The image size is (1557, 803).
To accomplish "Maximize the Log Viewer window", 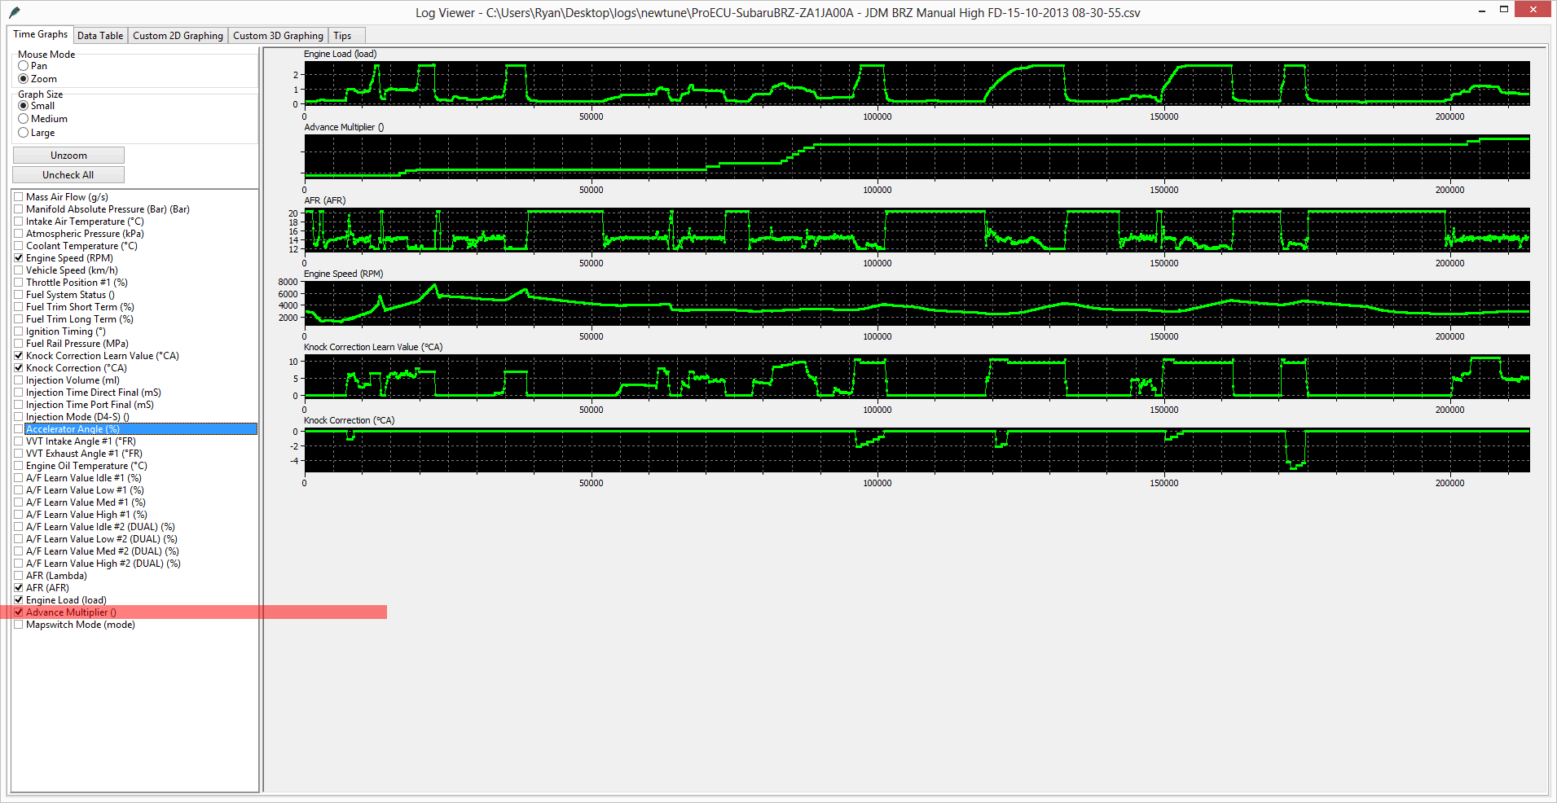I will 1504,10.
